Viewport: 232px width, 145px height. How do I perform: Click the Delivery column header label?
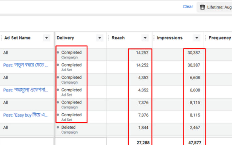pyautogui.click(x=65, y=38)
